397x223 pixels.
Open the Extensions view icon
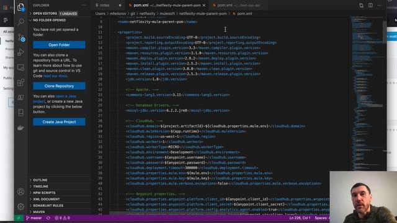tap(20, 82)
